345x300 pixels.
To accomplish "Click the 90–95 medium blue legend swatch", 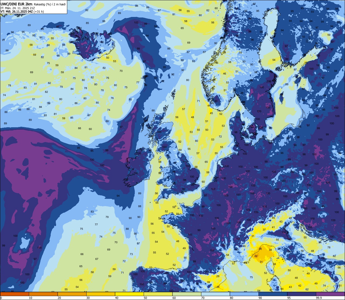I will coord(273,294).
